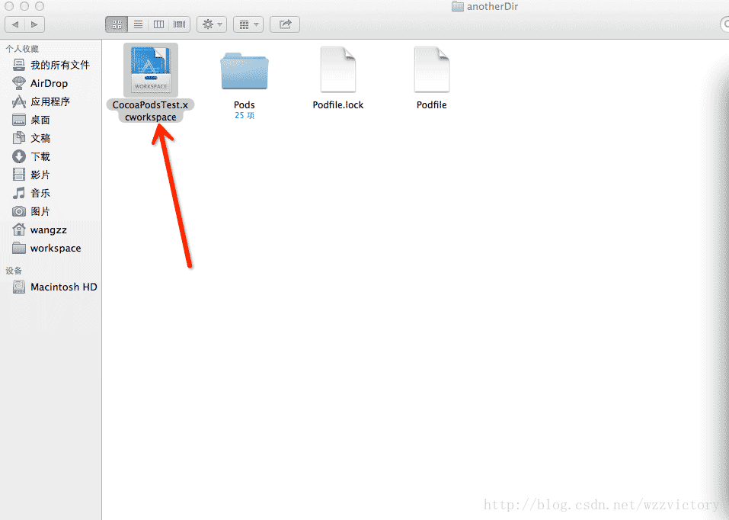
Task: Open 下载 in the sidebar
Action: click(x=51, y=156)
